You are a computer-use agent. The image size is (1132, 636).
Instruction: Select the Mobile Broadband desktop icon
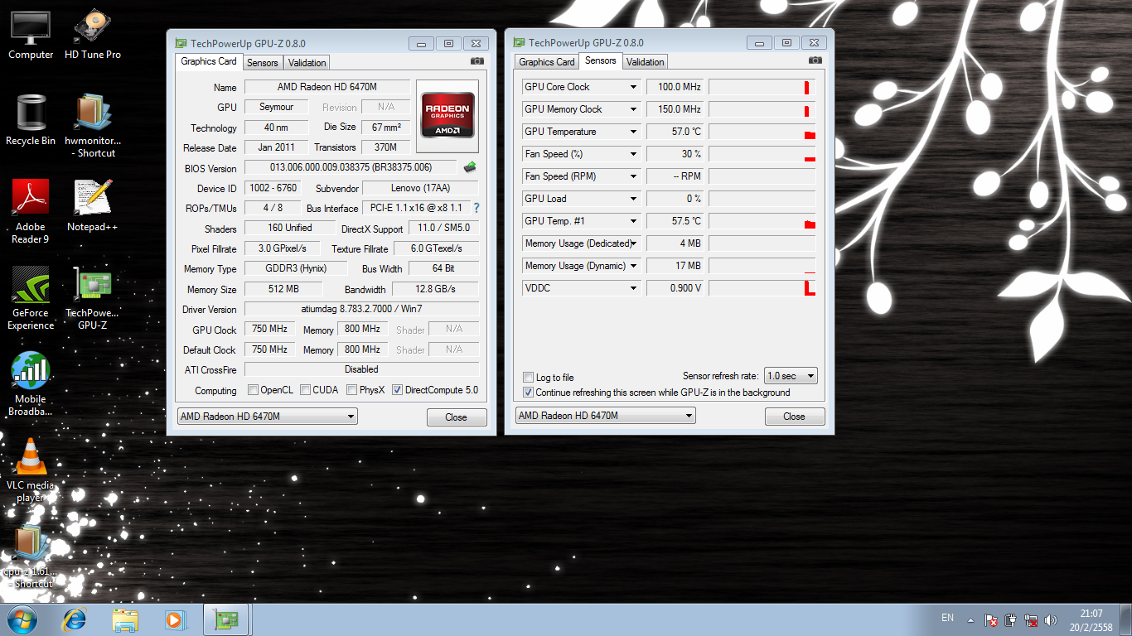(31, 385)
